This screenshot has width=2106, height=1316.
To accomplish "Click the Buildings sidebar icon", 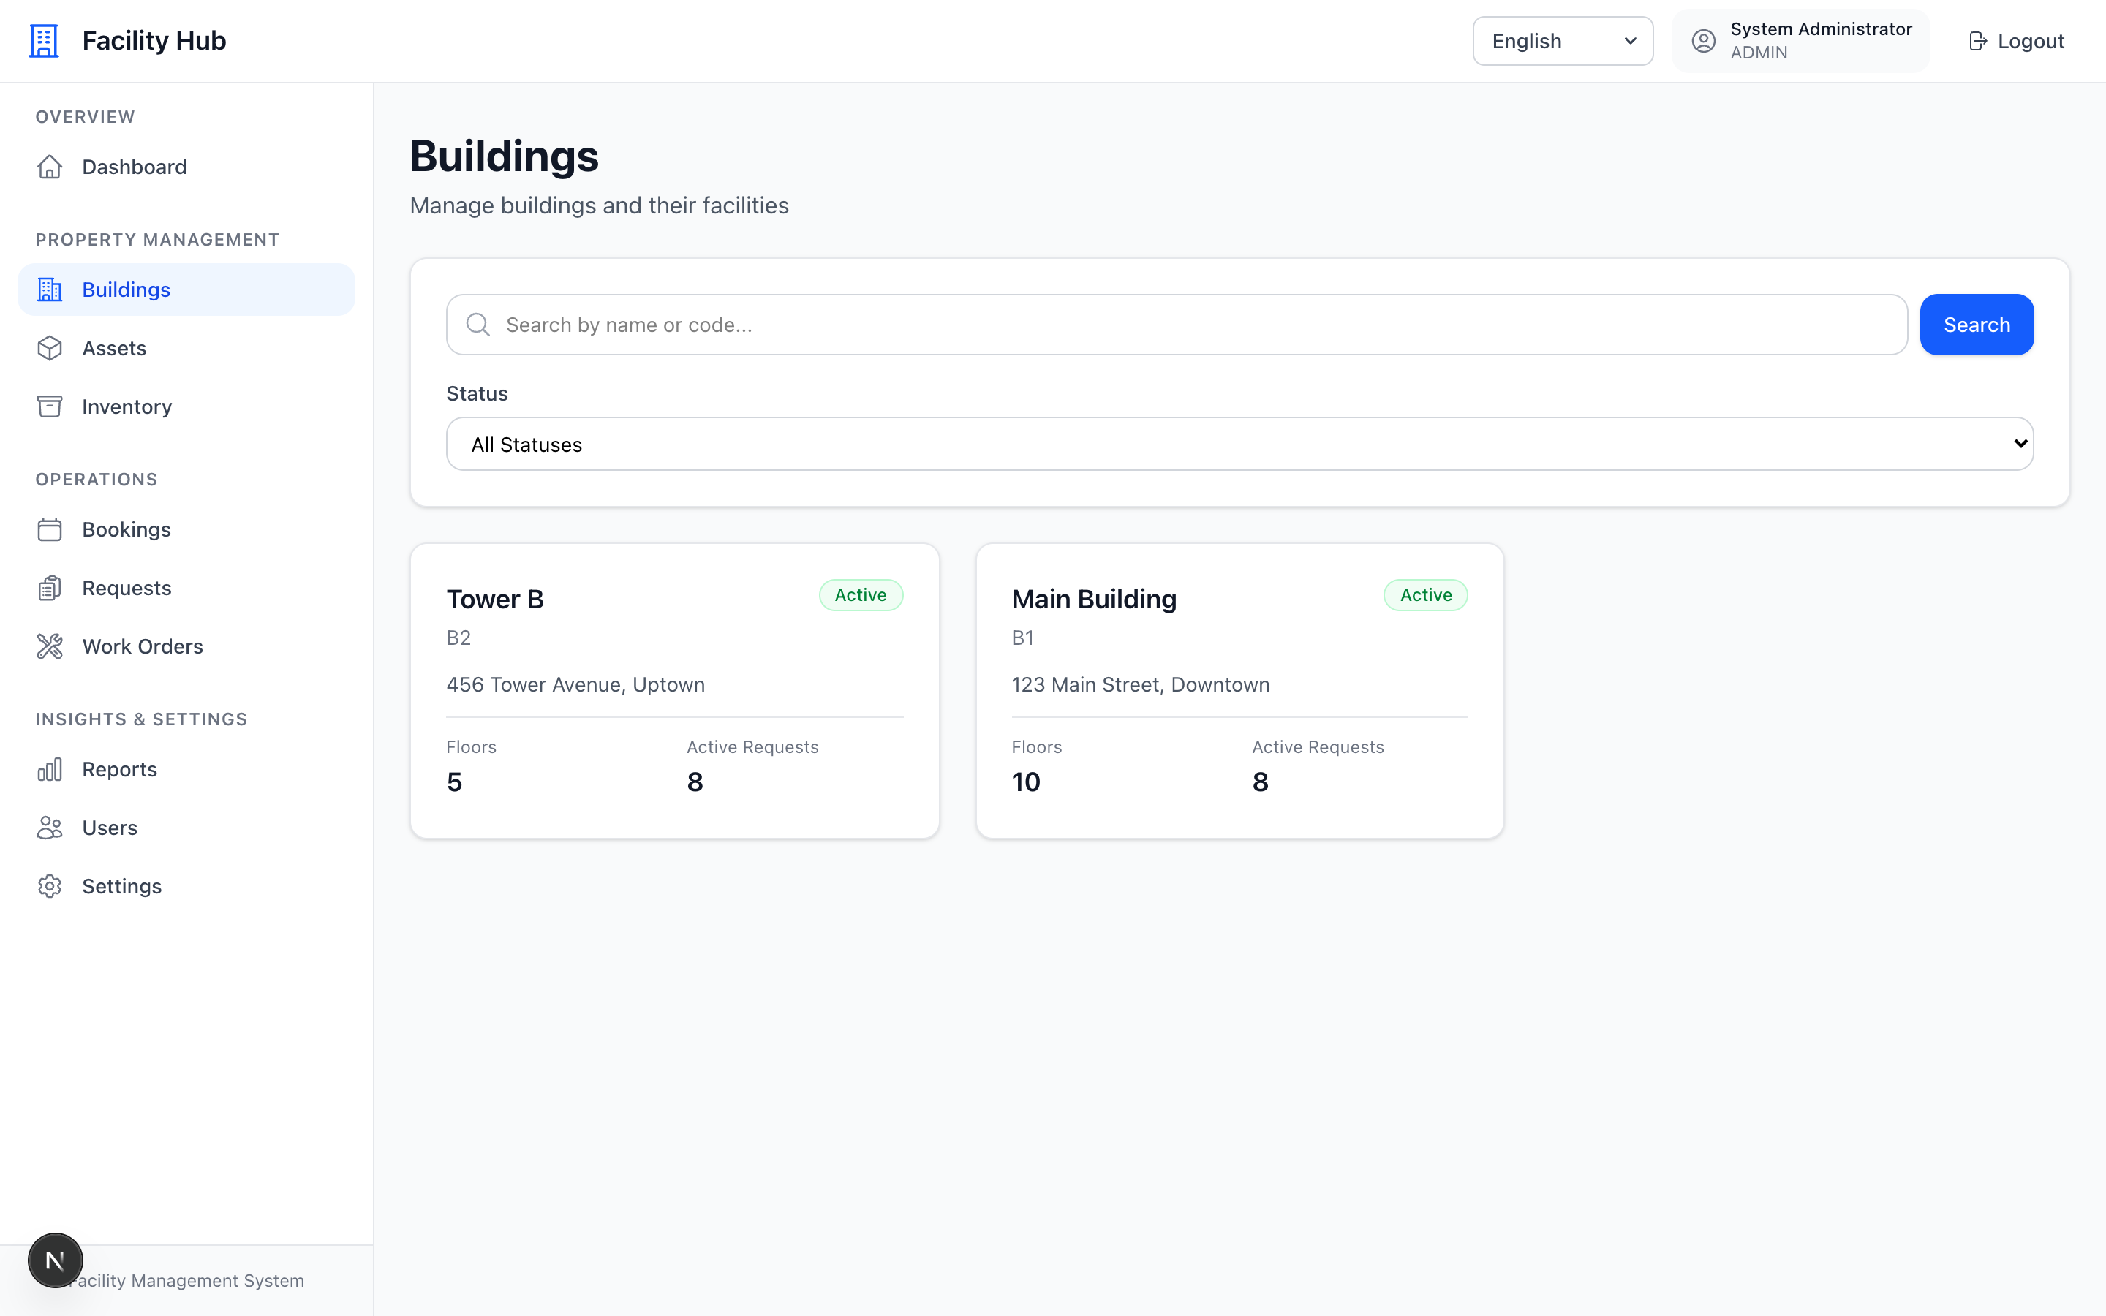I will 50,289.
